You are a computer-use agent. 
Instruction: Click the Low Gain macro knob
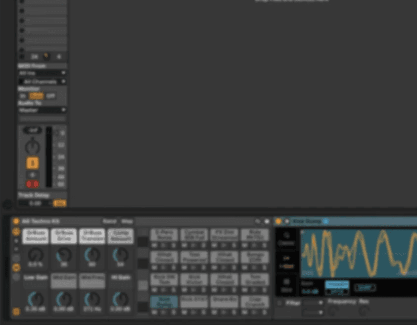pyautogui.click(x=36, y=299)
